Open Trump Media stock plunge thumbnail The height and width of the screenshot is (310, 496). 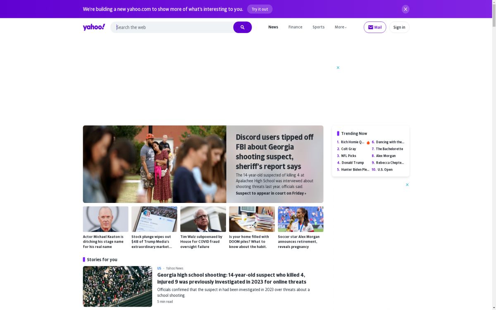click(x=154, y=219)
